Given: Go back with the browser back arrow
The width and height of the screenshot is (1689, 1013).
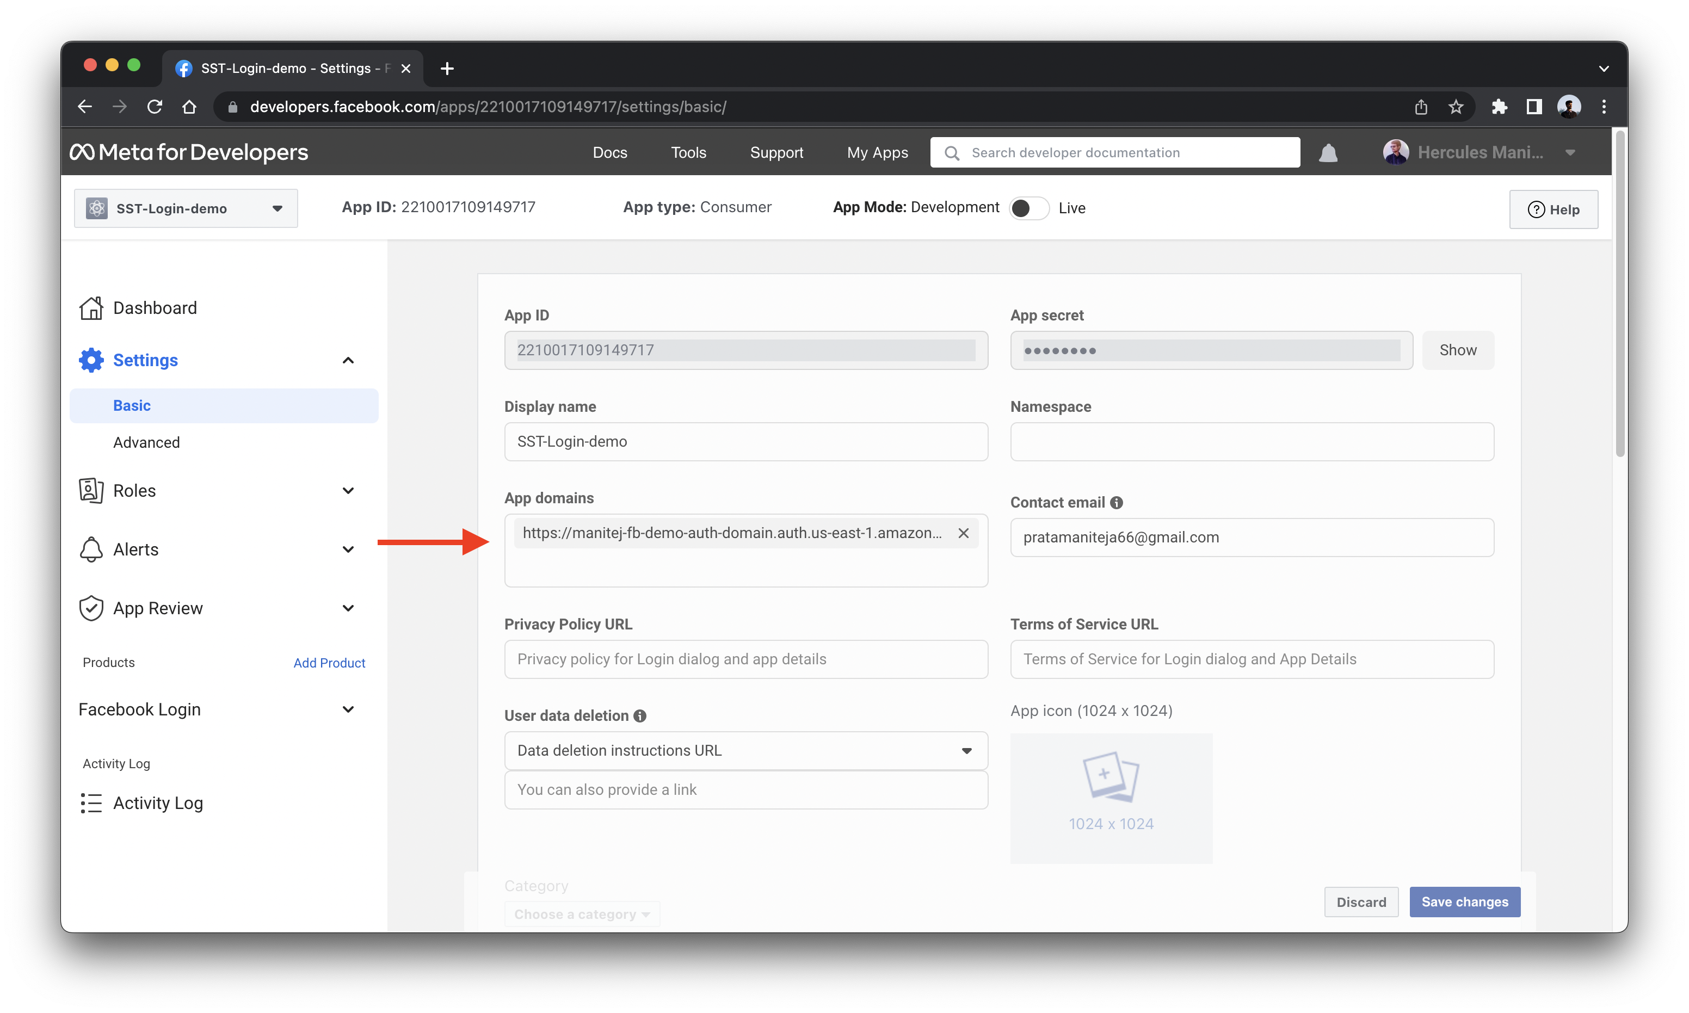Looking at the screenshot, I should point(85,107).
